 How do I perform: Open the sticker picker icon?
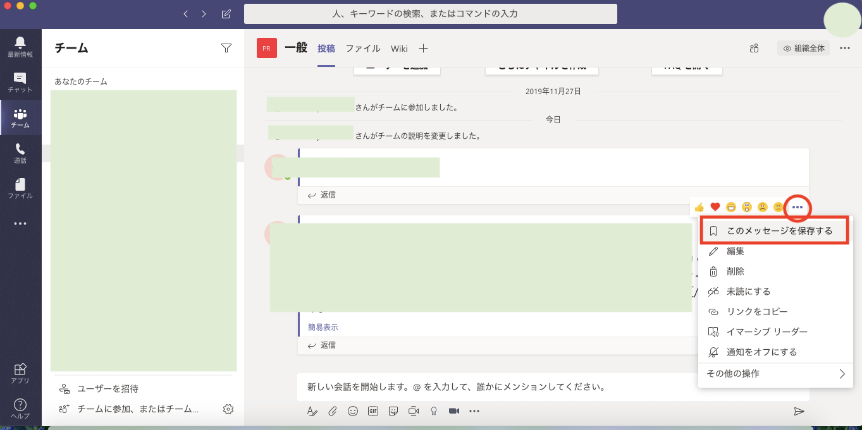[x=393, y=411]
